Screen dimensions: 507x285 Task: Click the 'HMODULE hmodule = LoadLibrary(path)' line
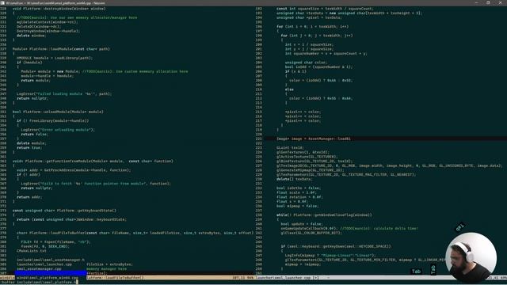[55, 58]
